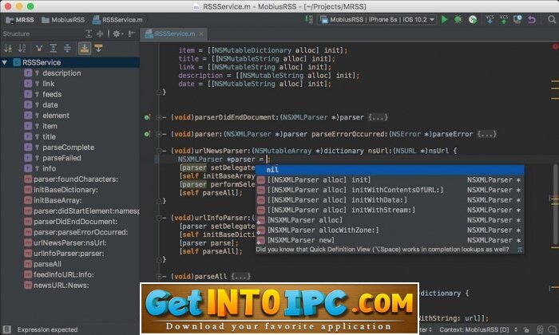Open Context: MobiusRSS [D] selector
Image resolution: width=559 pixels, height=335 pixels.
pos(478,329)
